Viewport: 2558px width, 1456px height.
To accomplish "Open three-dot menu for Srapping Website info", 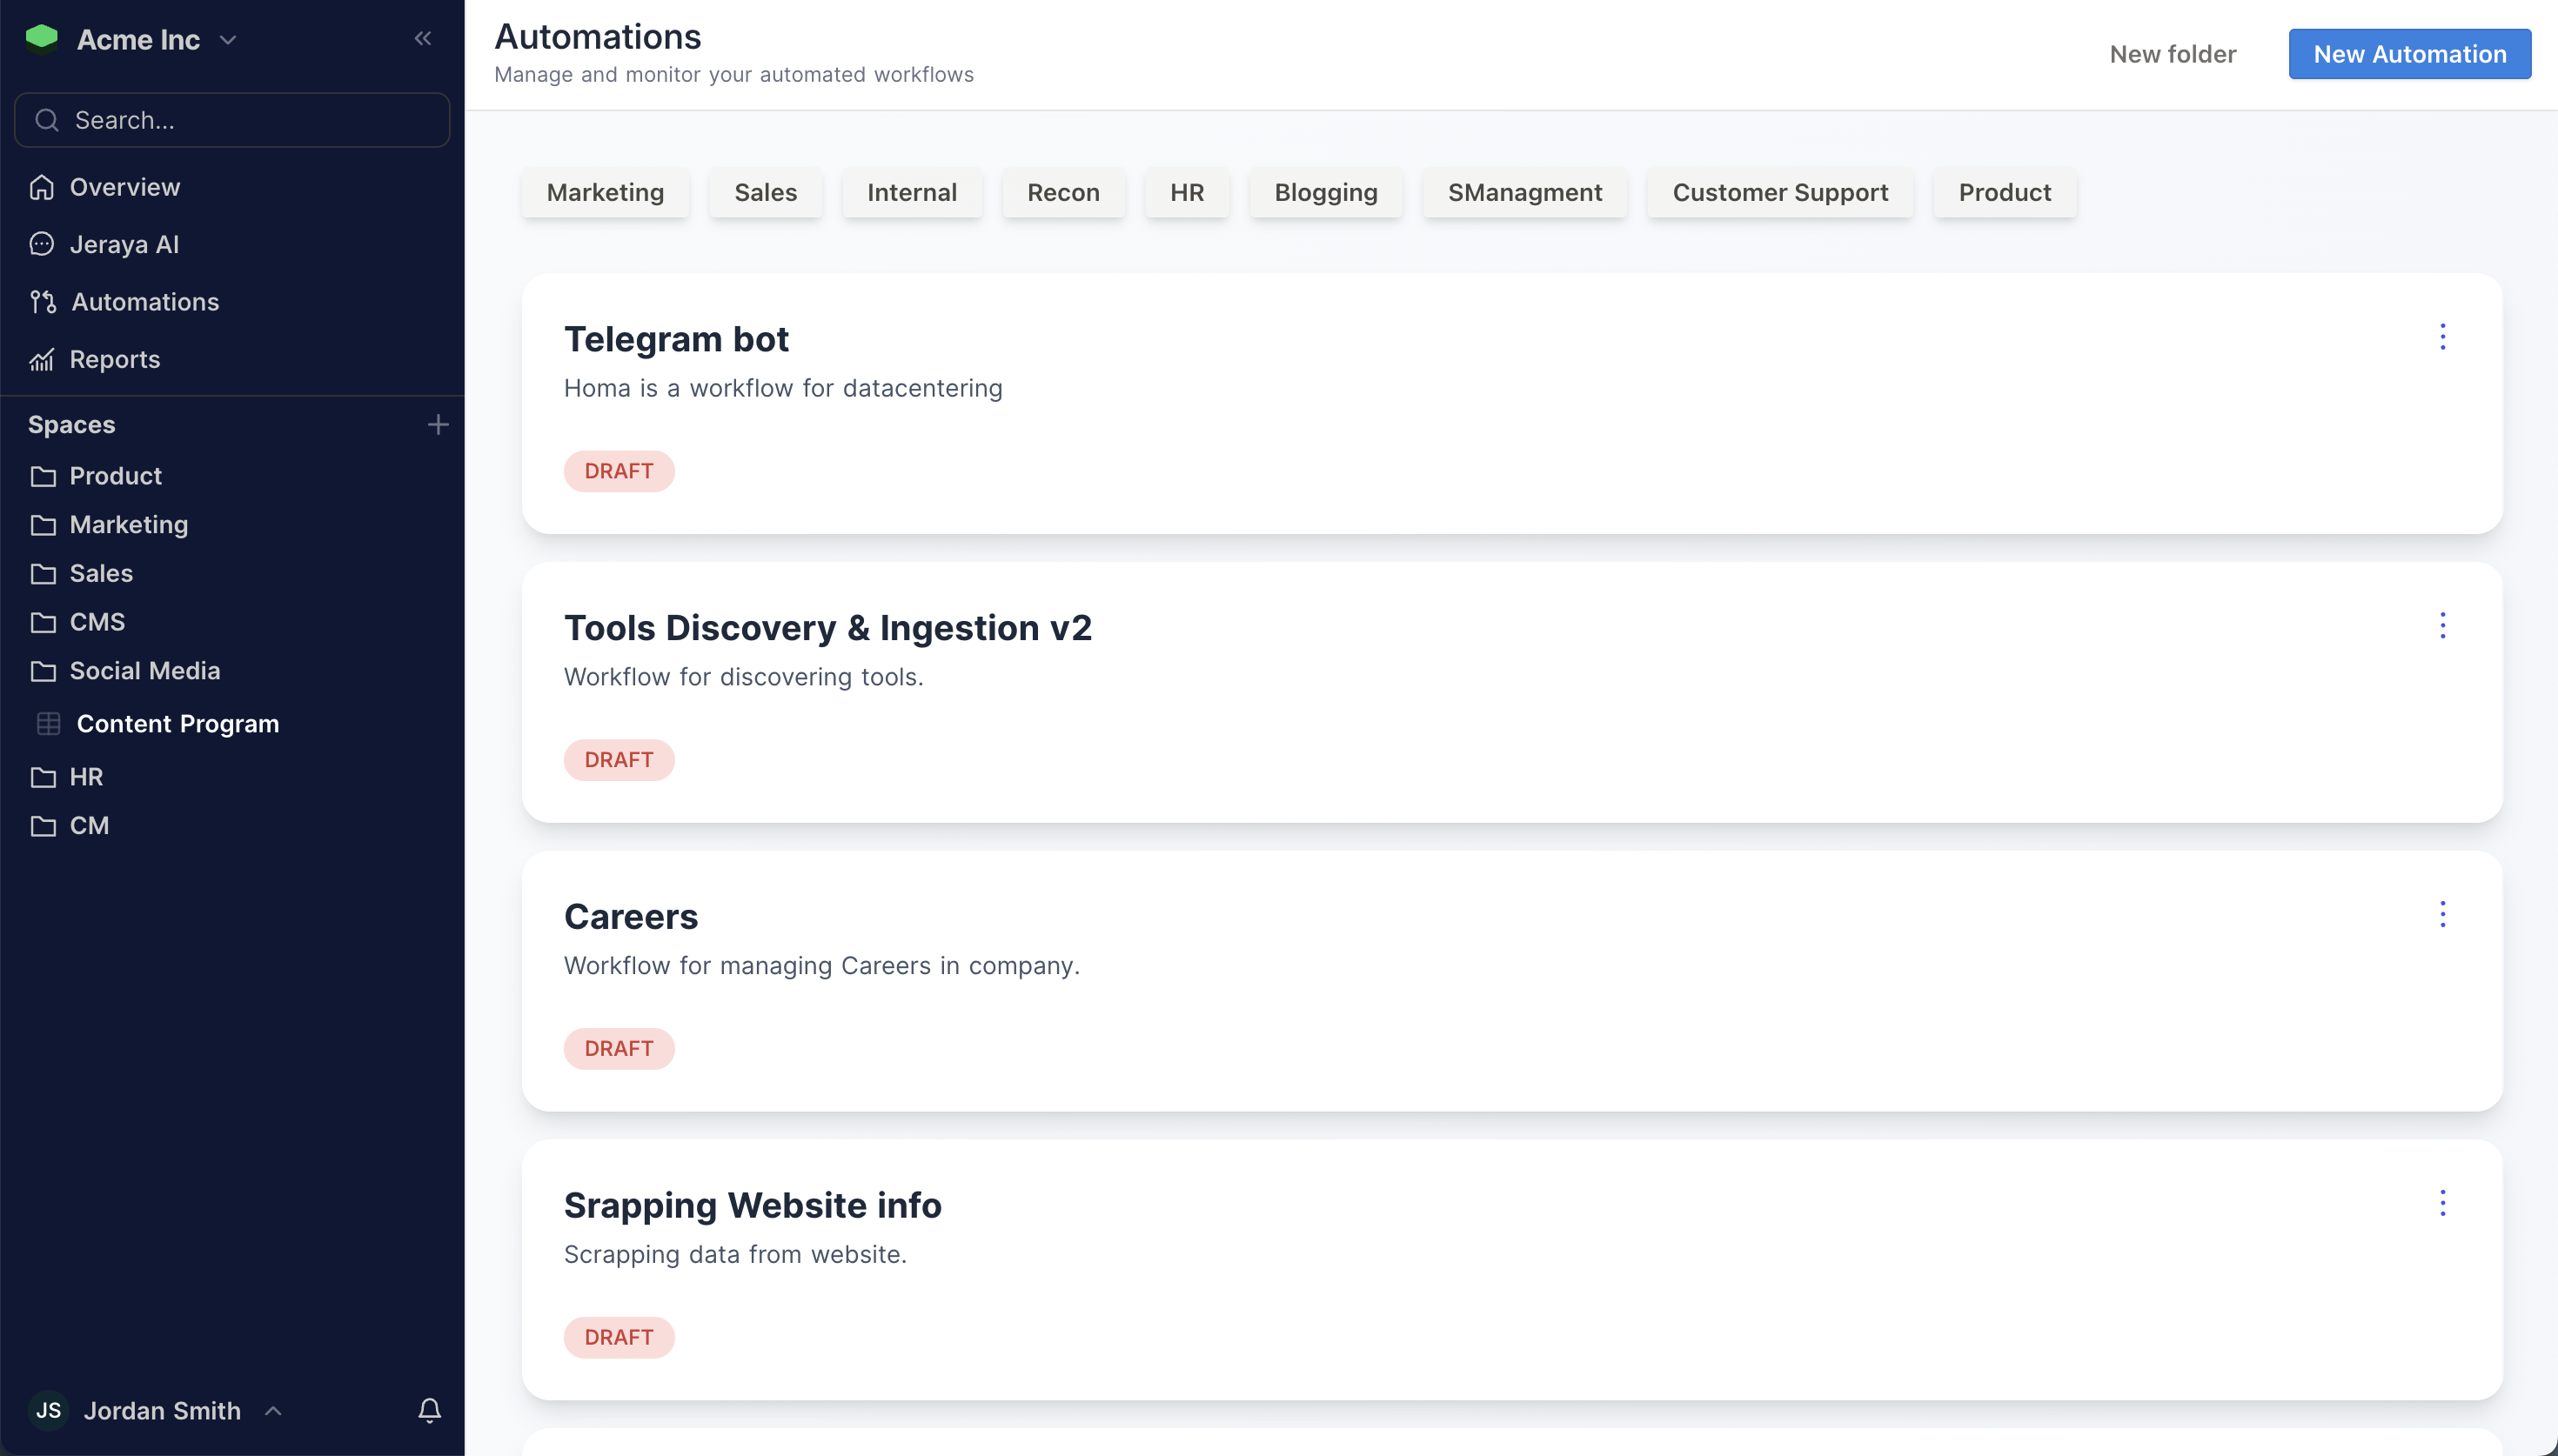I will (2442, 1203).
